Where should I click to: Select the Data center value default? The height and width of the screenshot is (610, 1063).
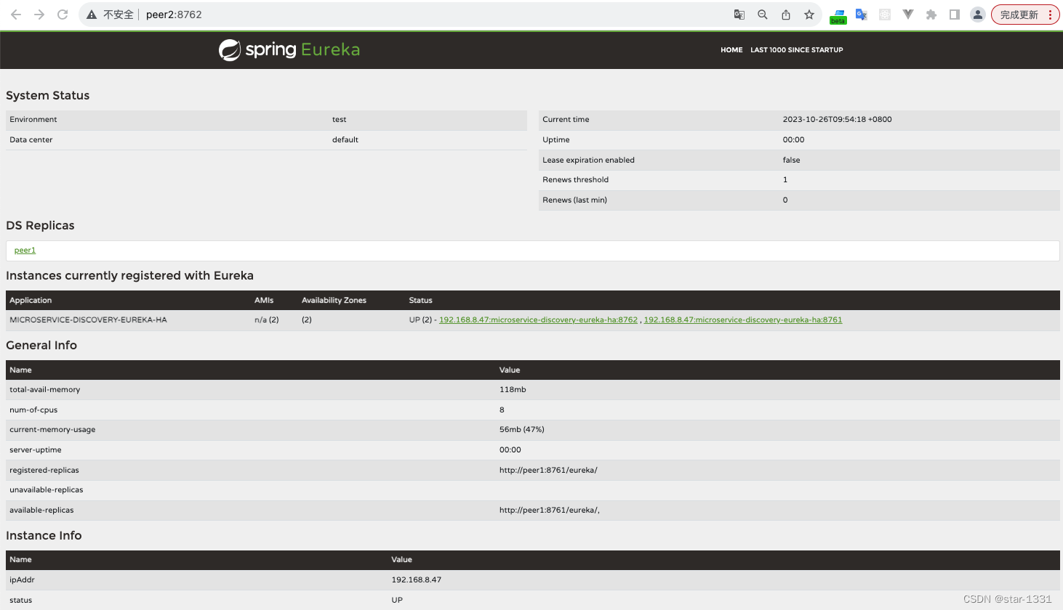tap(345, 140)
